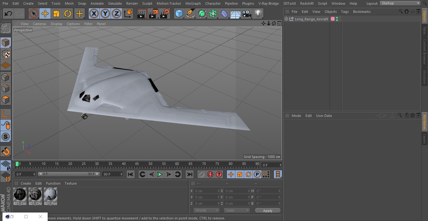This screenshot has width=428, height=221.
Task: Switch to Texture mode
Action: [6, 54]
